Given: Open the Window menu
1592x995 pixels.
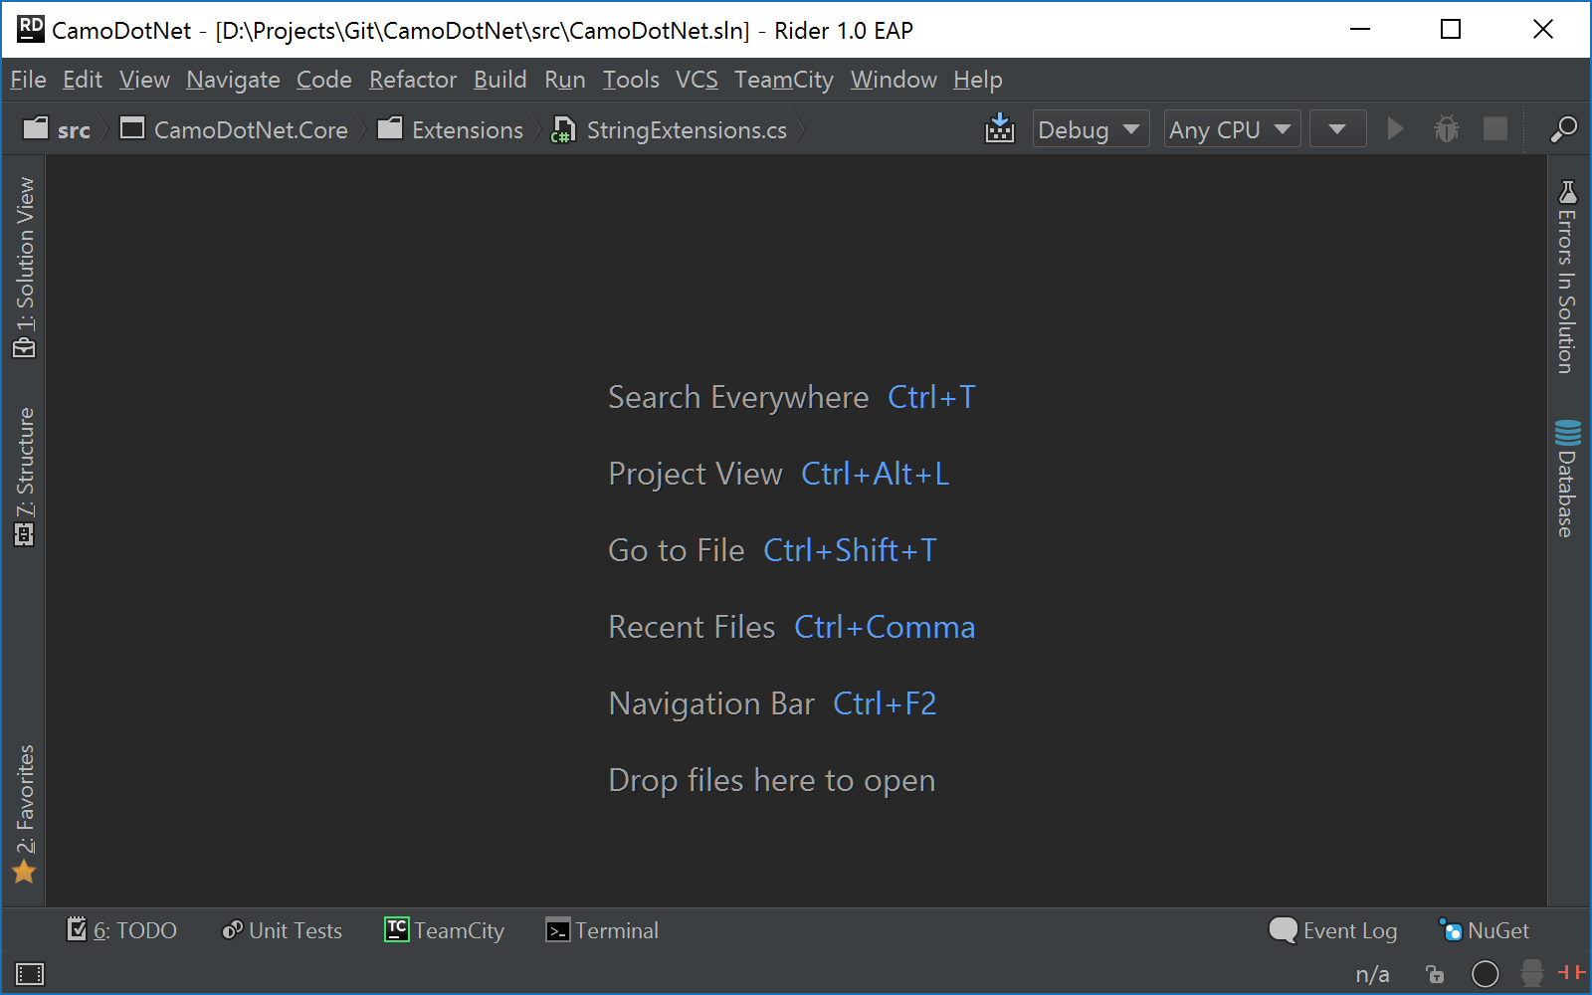Looking at the screenshot, I should coord(894,80).
